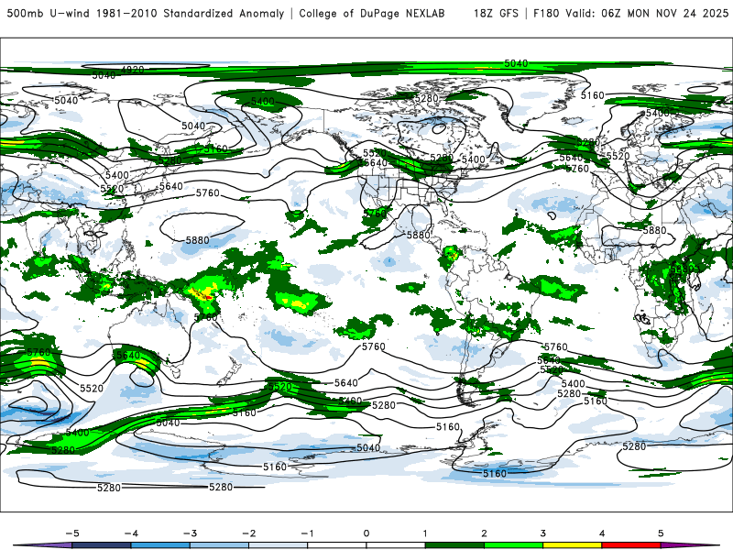Click the red 4 to 5 colorbar segment
Viewport: 733px width, 550px height.
(631, 545)
